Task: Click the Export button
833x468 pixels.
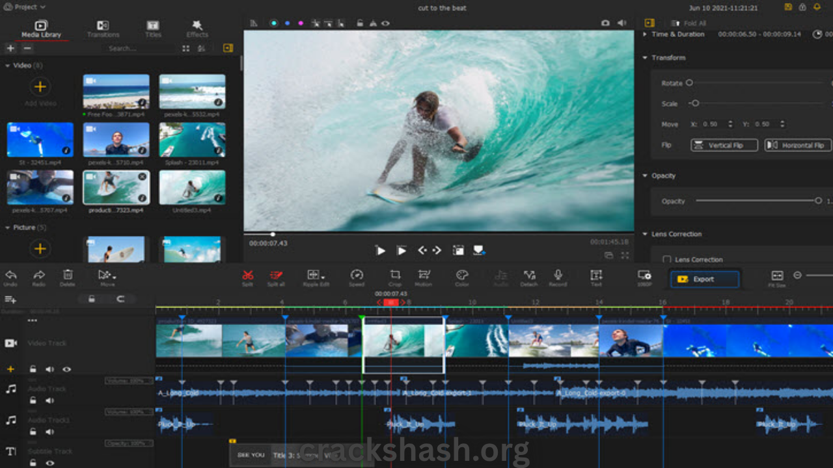Action: (x=705, y=279)
